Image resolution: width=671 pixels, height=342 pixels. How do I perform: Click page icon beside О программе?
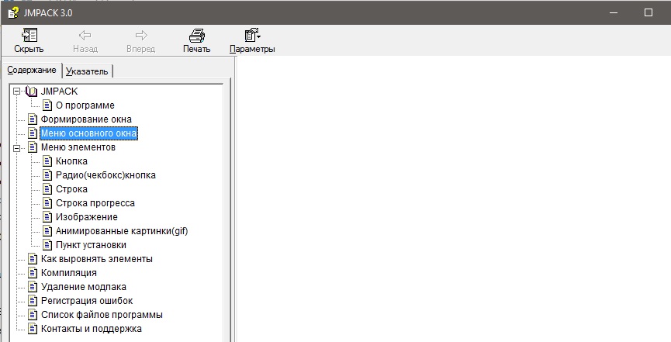(x=47, y=105)
